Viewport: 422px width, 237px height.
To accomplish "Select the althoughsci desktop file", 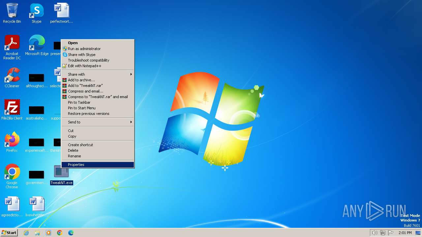I will [x=37, y=81].
